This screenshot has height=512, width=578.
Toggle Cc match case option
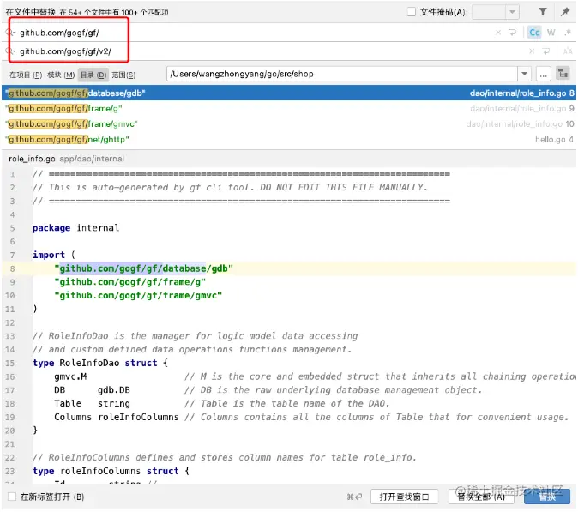pyautogui.click(x=534, y=33)
